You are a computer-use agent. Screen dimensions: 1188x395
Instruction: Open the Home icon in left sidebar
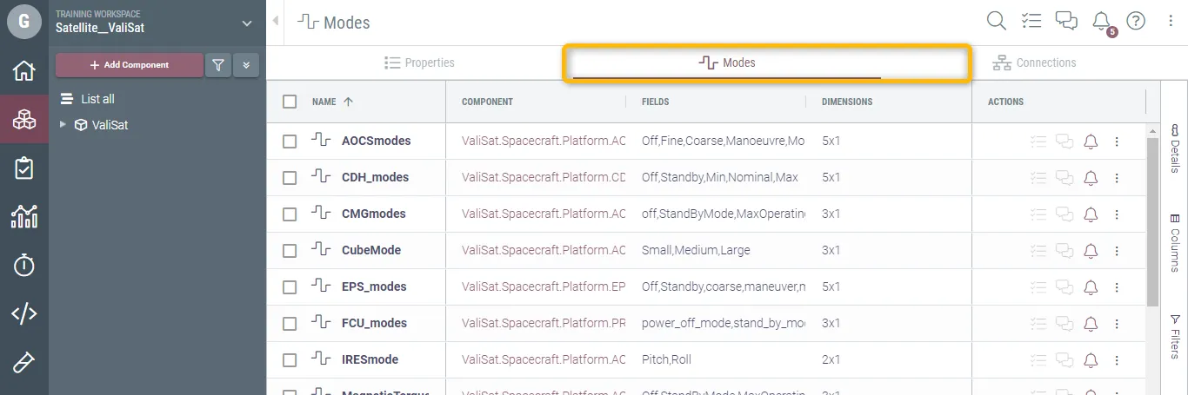pyautogui.click(x=23, y=71)
